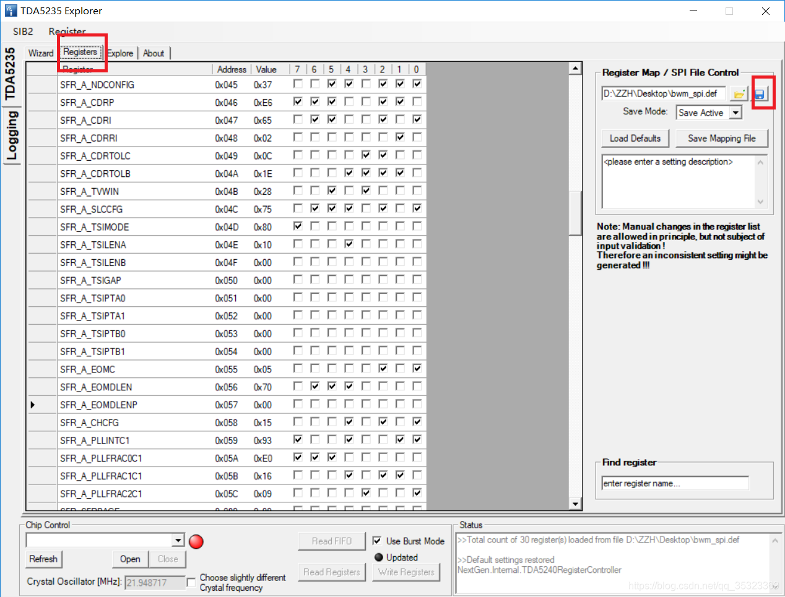Click the description box scroll down arrow
785x597 pixels.
pyautogui.click(x=761, y=202)
